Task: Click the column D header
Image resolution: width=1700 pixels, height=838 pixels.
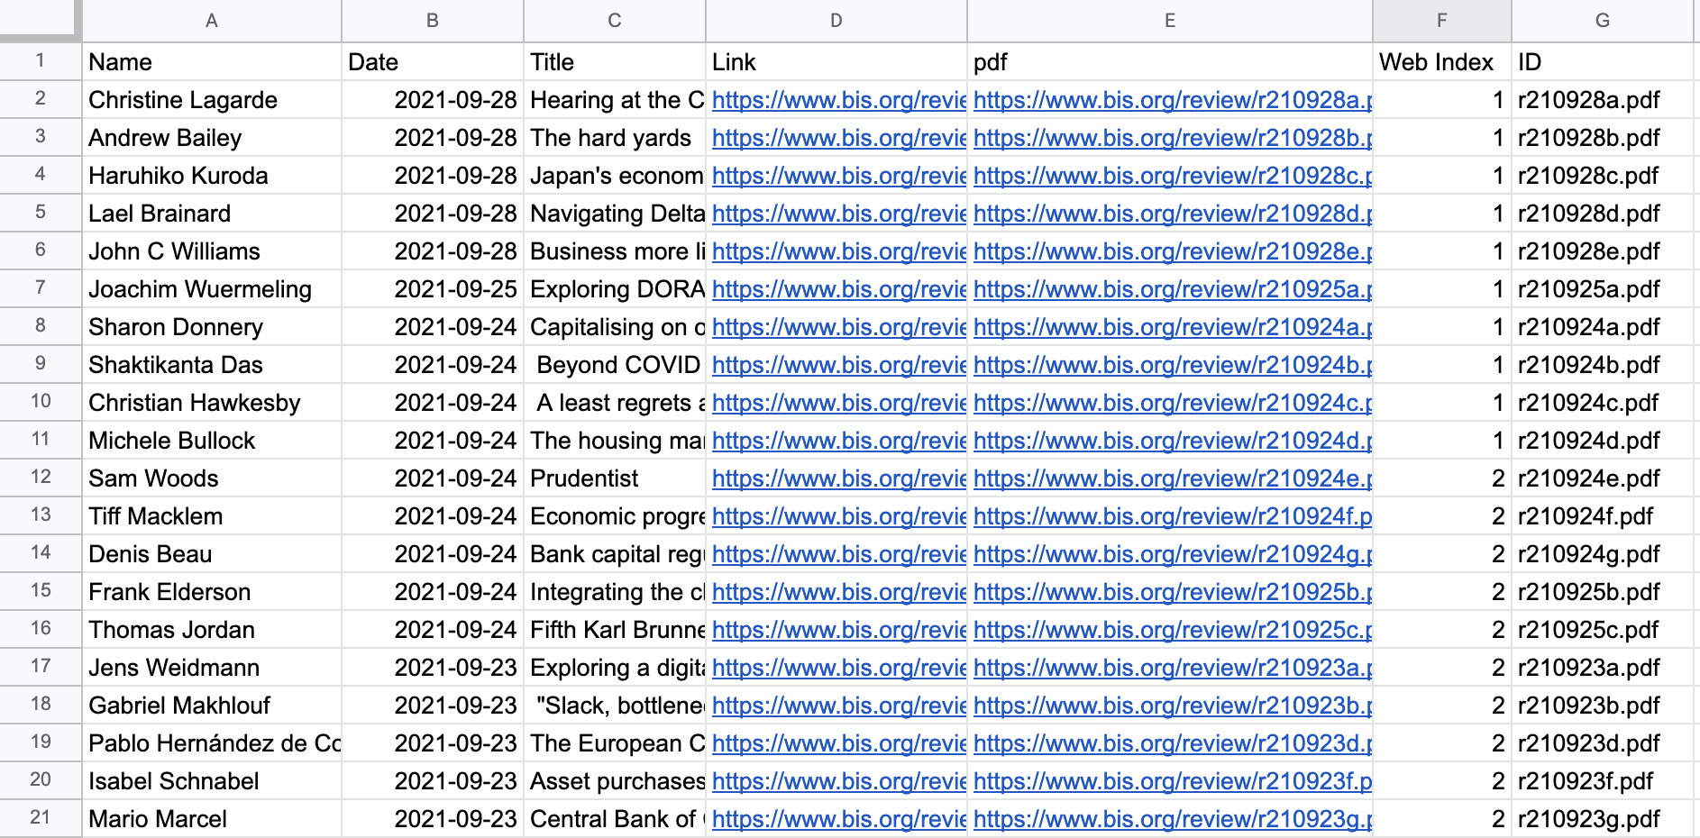Action: (x=836, y=21)
